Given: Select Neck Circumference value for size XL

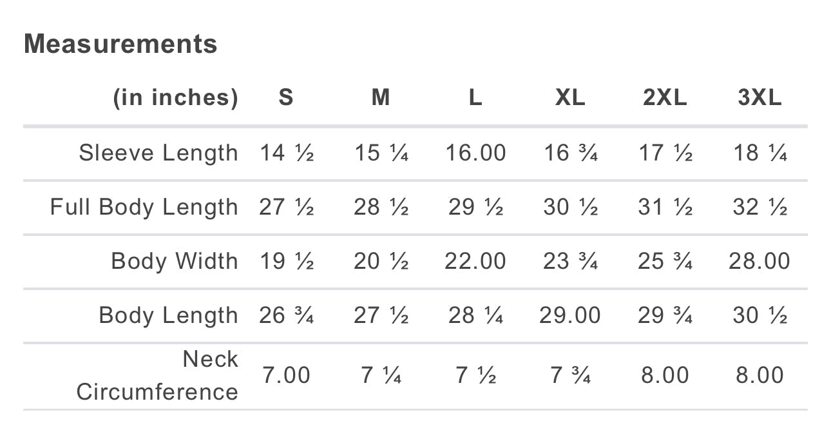Looking at the screenshot, I should [570, 375].
